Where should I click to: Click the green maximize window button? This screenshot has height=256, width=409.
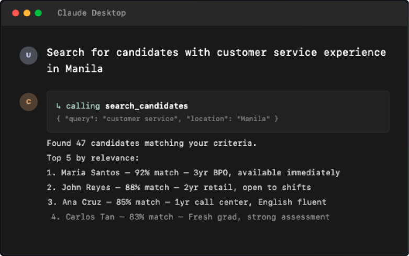pyautogui.click(x=38, y=13)
